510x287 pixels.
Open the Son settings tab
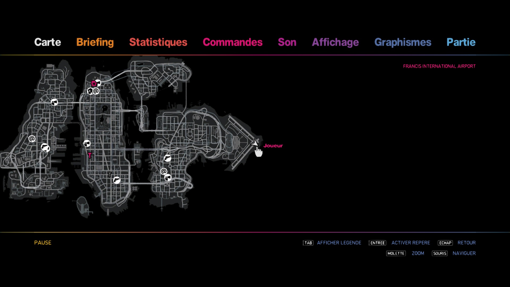[287, 42]
